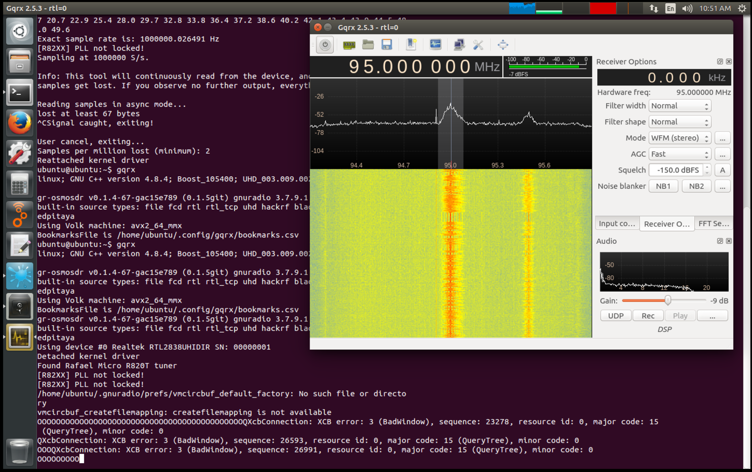
Task: Click the squelch auto 'A' button
Action: pyautogui.click(x=723, y=170)
